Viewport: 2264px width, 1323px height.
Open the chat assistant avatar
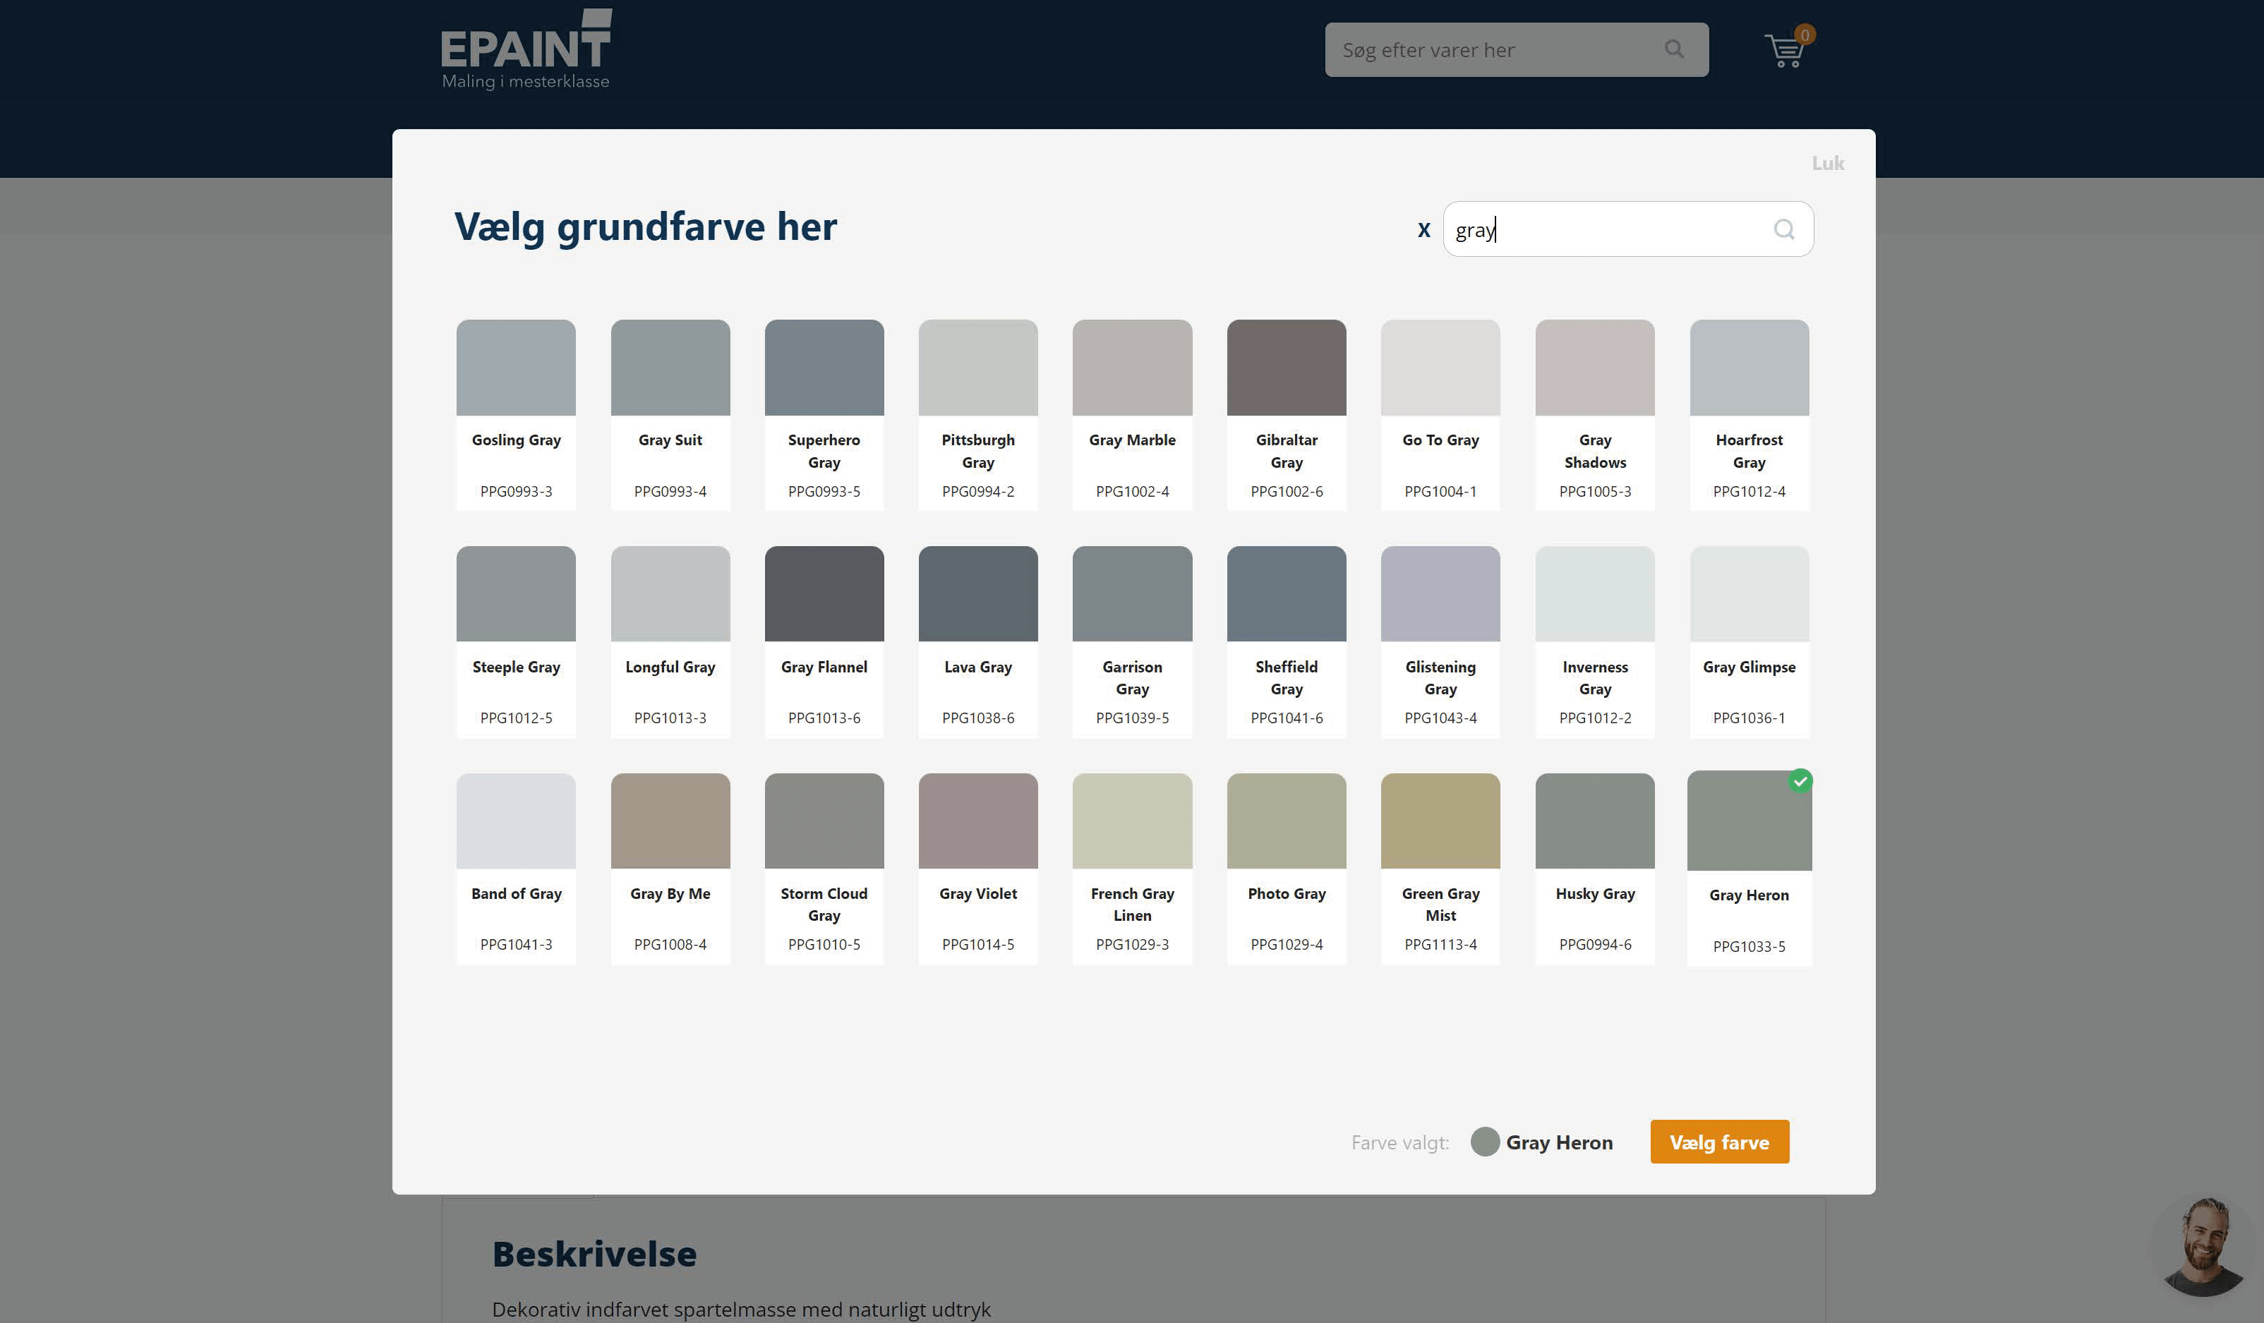click(2204, 1246)
